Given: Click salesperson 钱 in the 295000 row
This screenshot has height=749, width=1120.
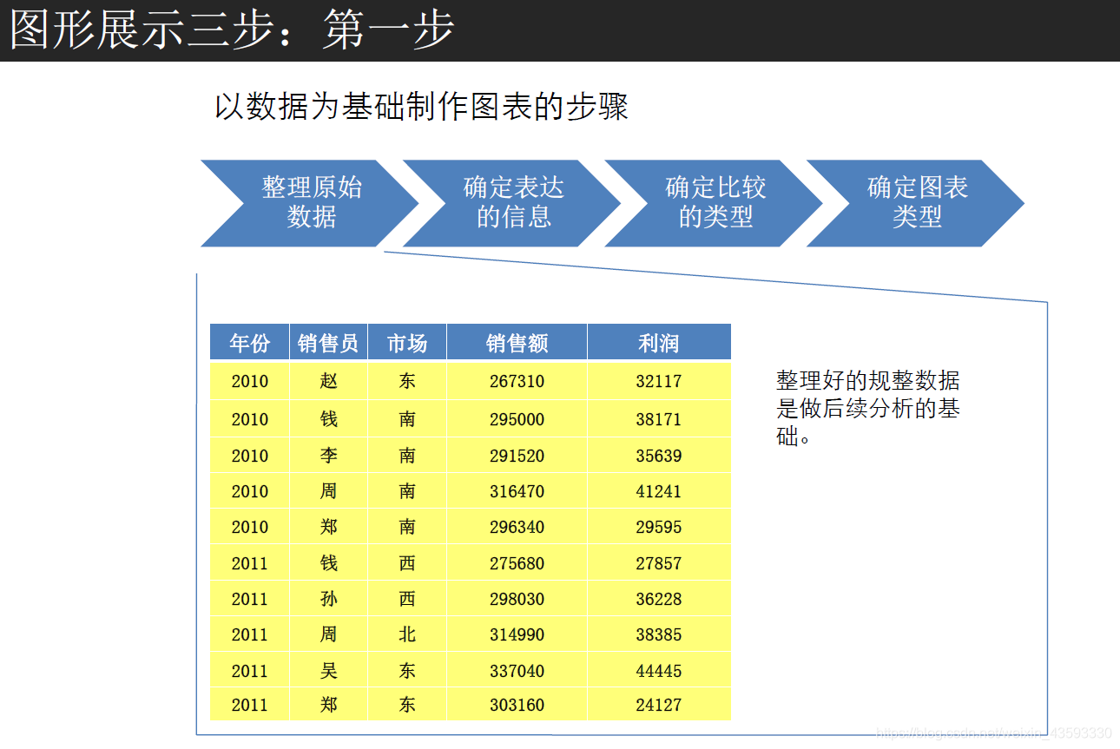Looking at the screenshot, I should click(328, 419).
